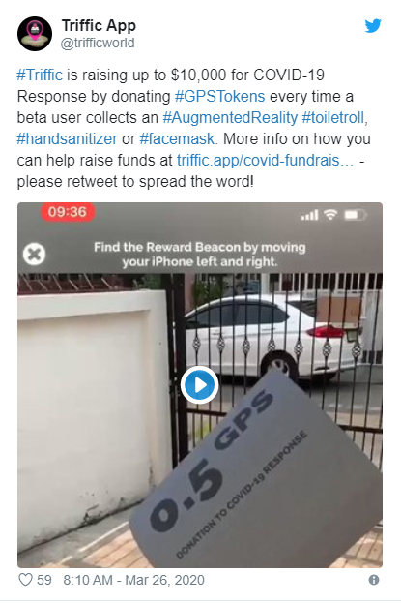This screenshot has height=603, width=401.
Task: Click the cellular signal bars icon
Action: point(309,215)
